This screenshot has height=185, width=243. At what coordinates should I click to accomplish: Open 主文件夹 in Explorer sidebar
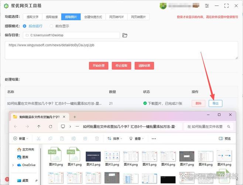pos(25,149)
